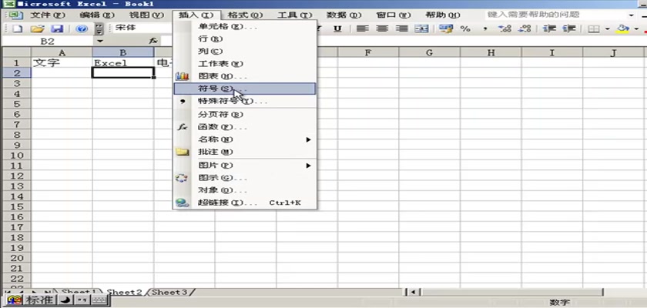Click the fx insert function button
This screenshot has width=647, height=308.
[153, 42]
